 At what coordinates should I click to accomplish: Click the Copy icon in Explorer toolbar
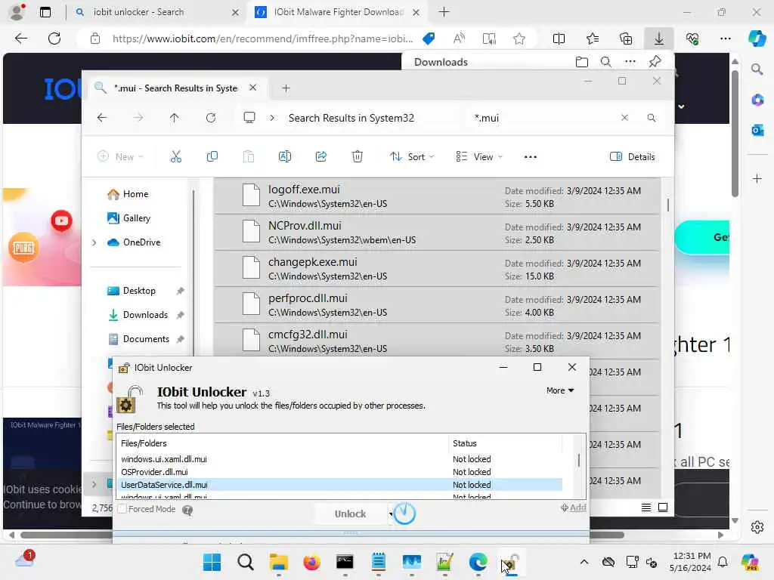[x=212, y=157]
